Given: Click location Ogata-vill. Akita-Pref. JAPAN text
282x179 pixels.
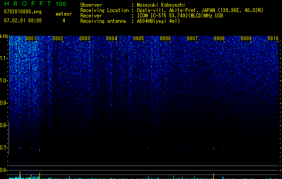Looking at the screenshot, I should [200, 10].
